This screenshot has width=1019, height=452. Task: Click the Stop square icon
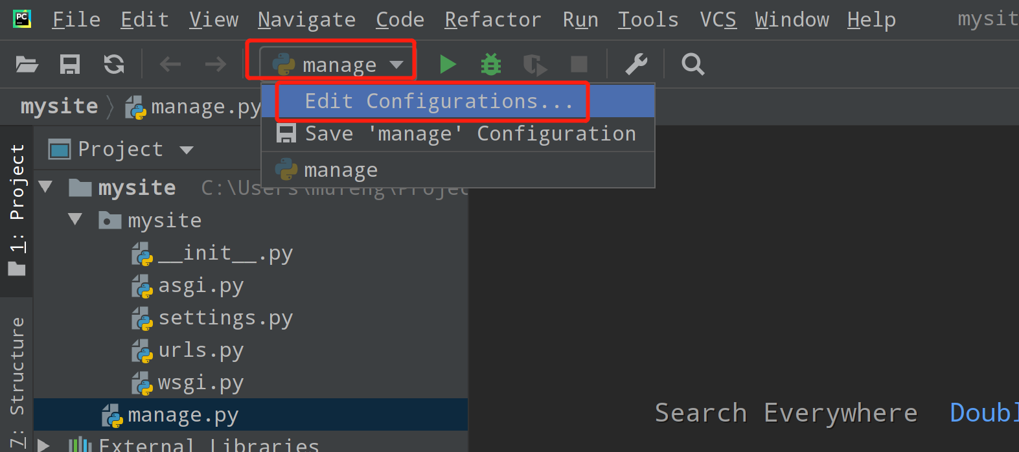pyautogui.click(x=578, y=64)
